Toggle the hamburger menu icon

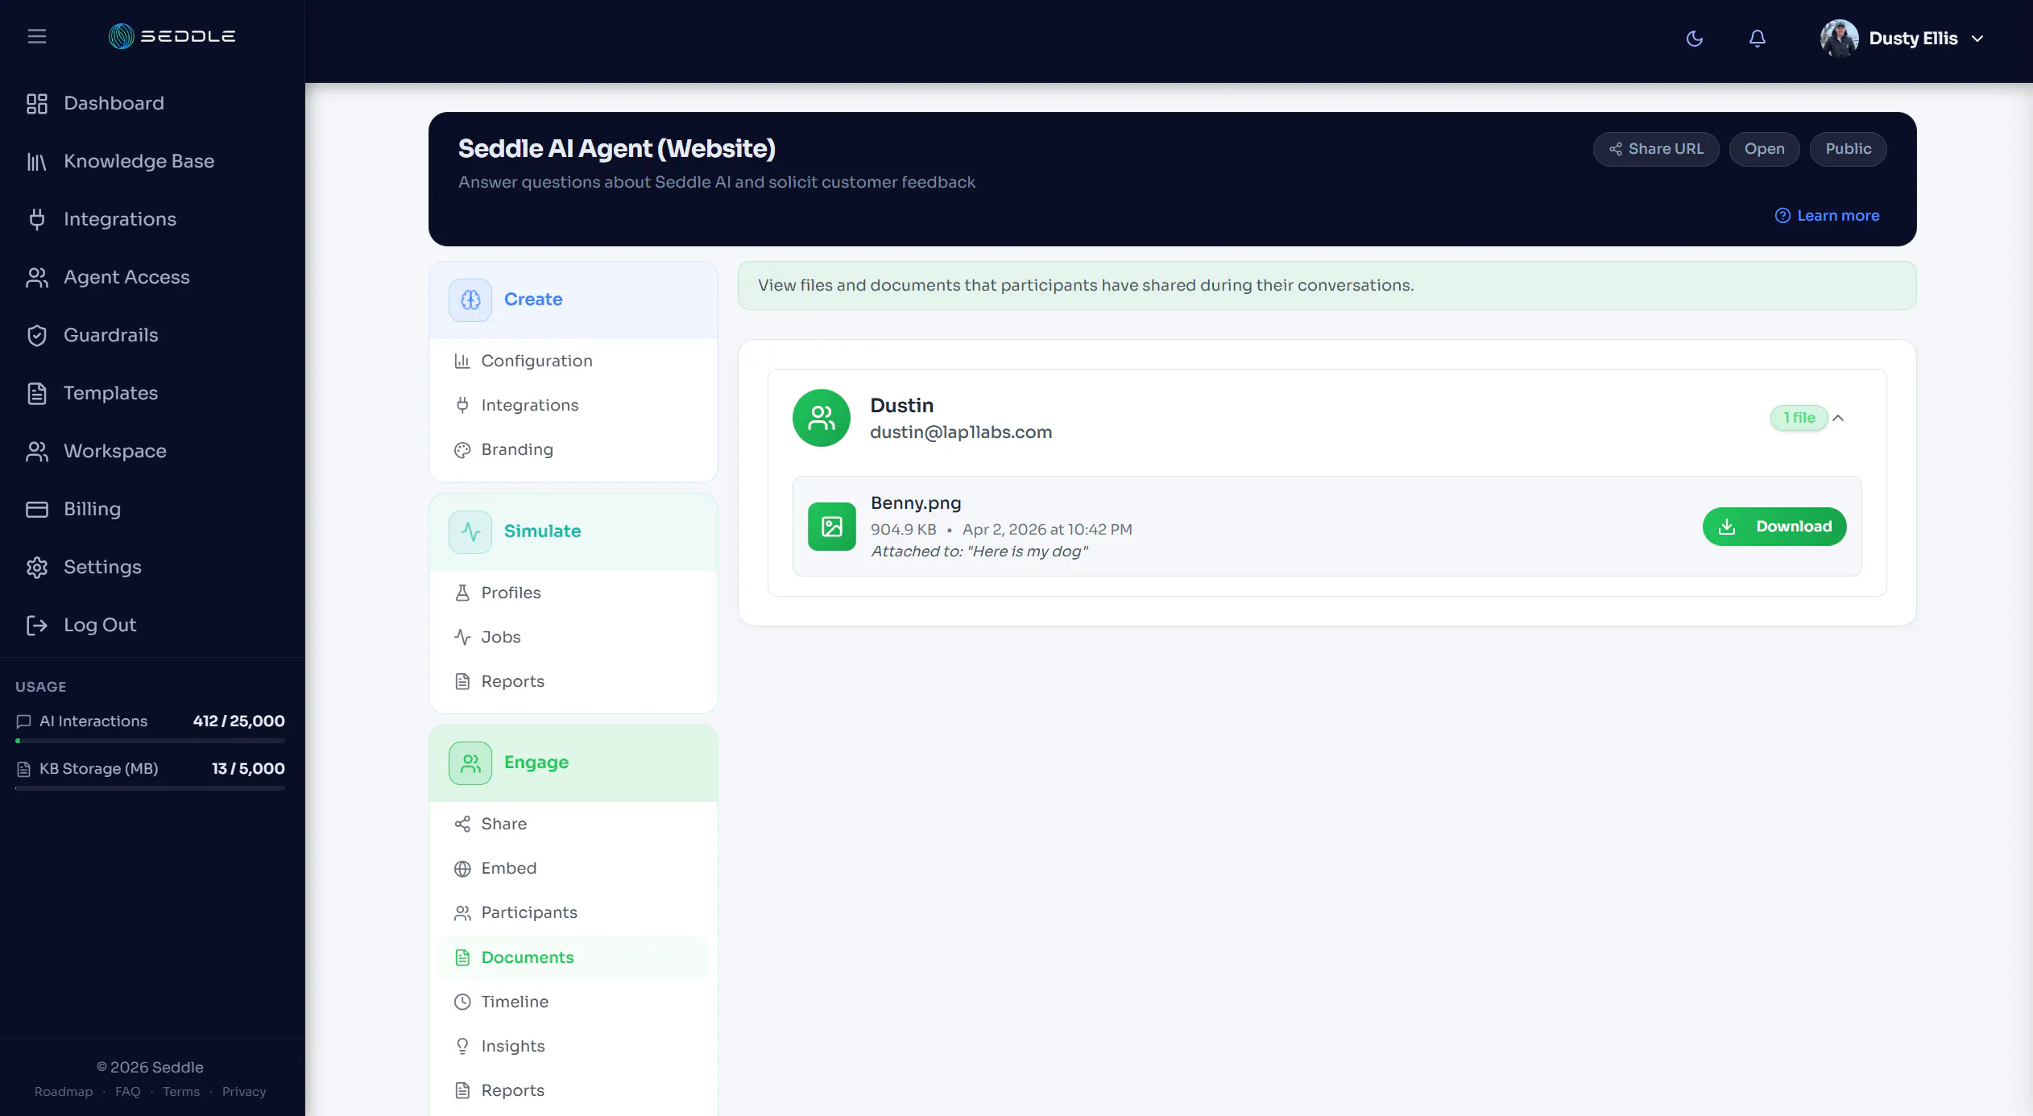(37, 36)
